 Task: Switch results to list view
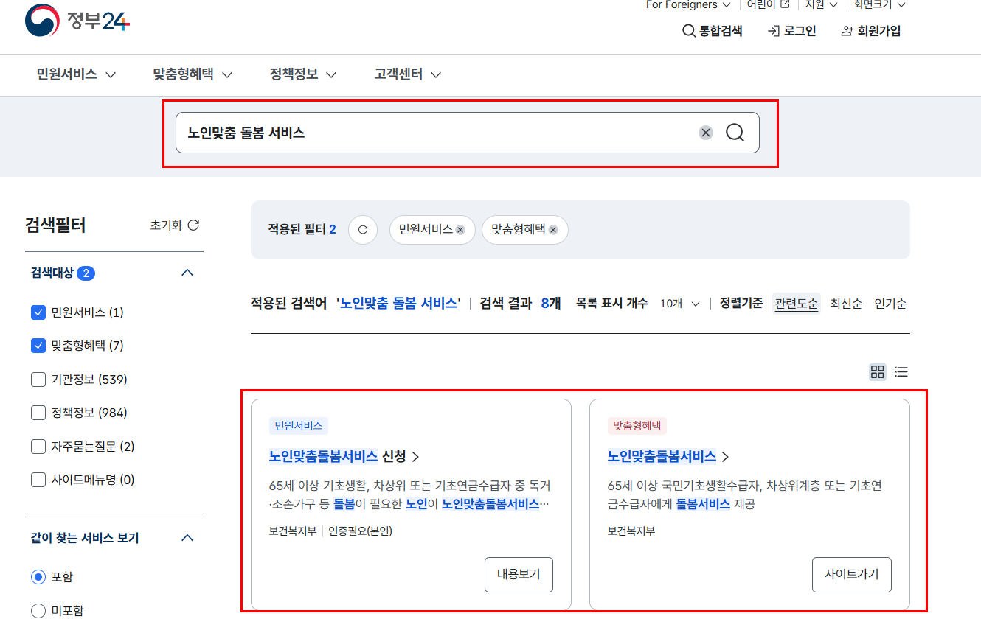click(901, 372)
